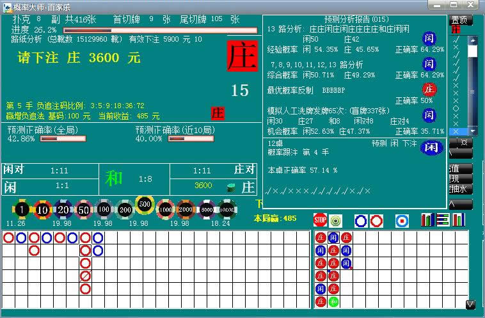Click the blue square target icon

[402, 221]
